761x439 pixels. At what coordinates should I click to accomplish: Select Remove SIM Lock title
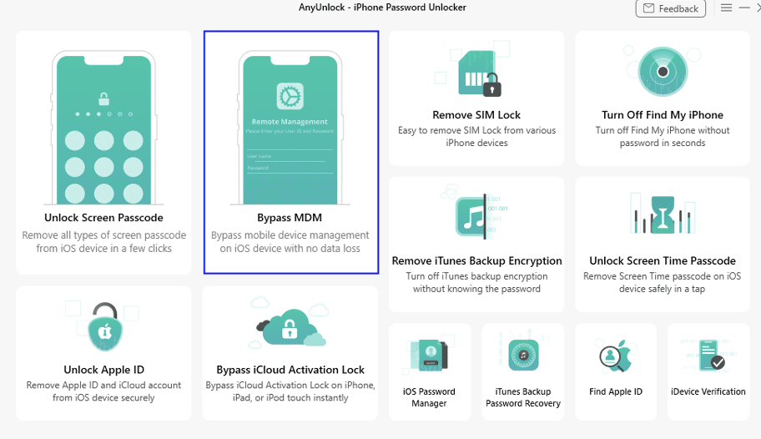click(x=476, y=115)
